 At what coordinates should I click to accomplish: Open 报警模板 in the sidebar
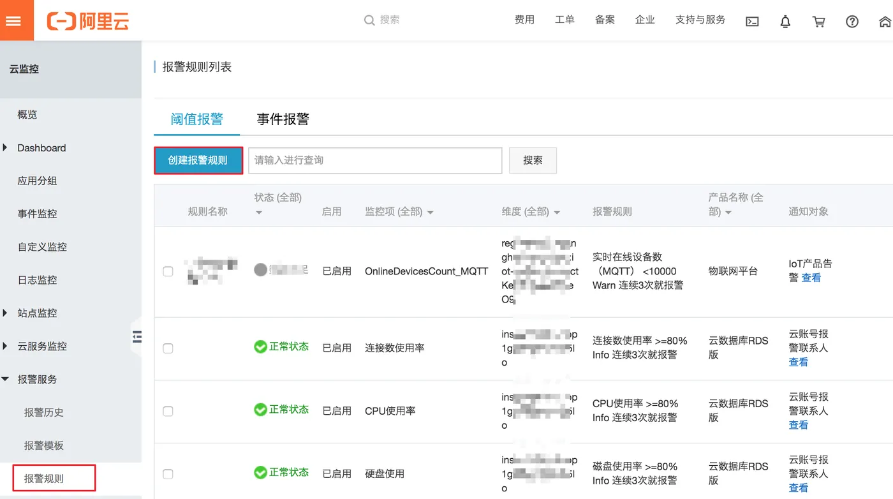click(44, 446)
